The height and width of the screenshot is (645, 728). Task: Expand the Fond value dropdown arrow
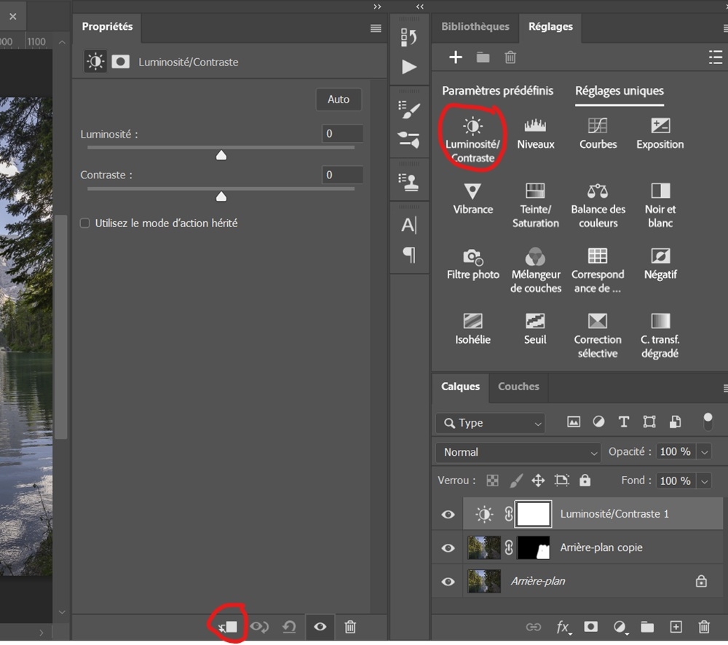pos(704,481)
